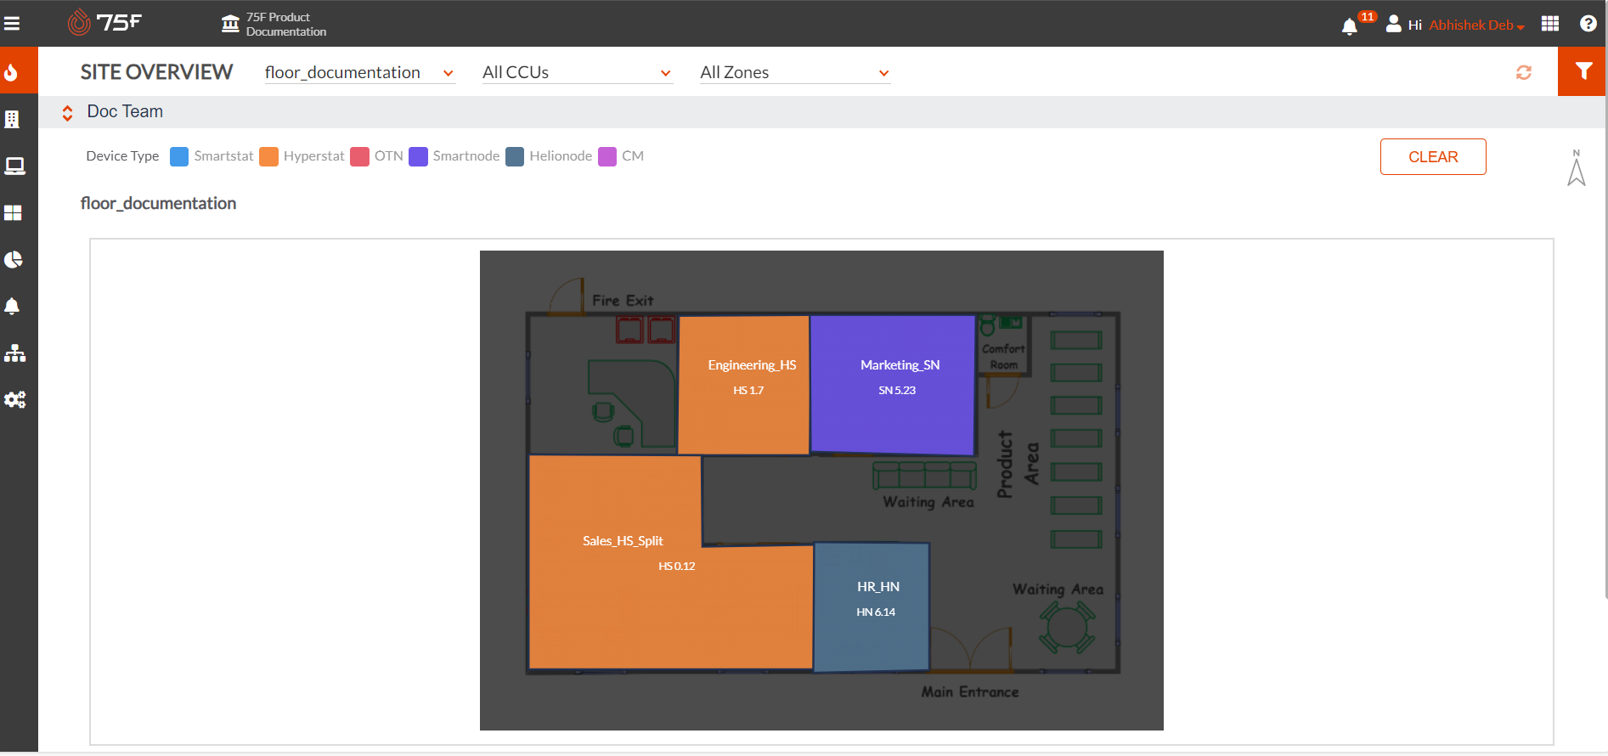Open the help question mark icon
This screenshot has height=756, width=1608.
tap(1588, 24)
